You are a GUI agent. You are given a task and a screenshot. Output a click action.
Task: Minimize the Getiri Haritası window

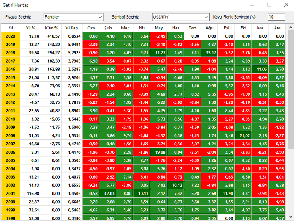tap(252, 5)
